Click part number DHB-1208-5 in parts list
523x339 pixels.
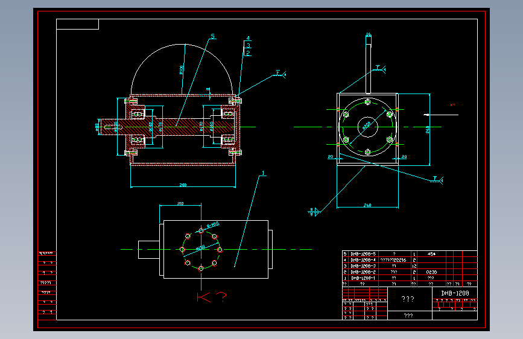click(x=363, y=254)
